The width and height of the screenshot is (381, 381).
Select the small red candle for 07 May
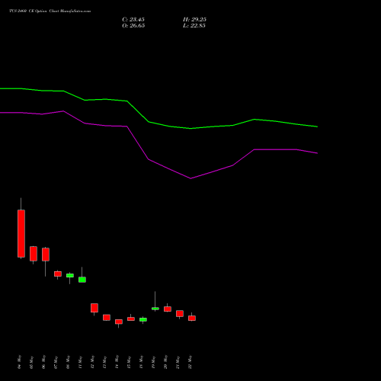pos(58,274)
